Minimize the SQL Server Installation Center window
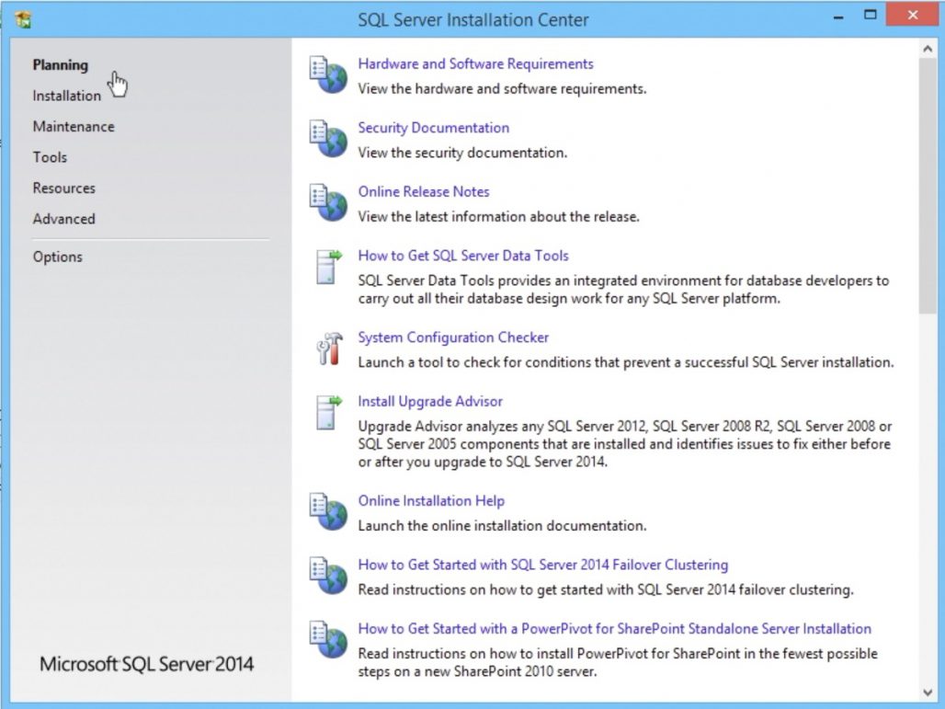The height and width of the screenshot is (709, 945). (838, 17)
